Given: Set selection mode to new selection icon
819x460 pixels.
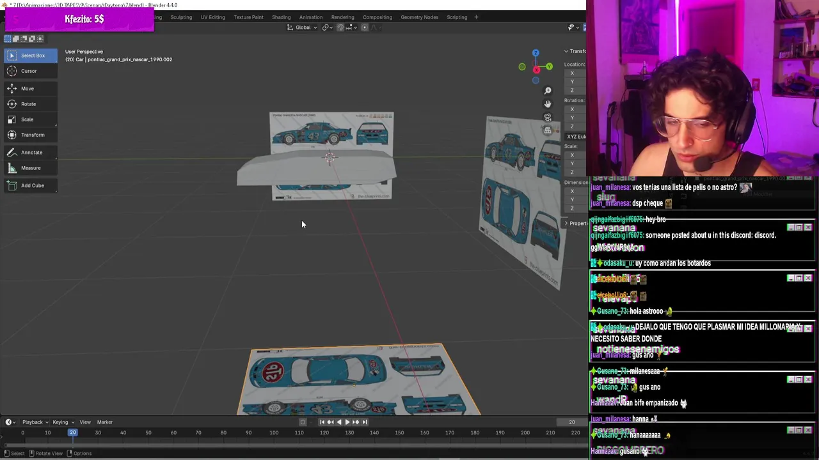Looking at the screenshot, I should click(x=8, y=39).
